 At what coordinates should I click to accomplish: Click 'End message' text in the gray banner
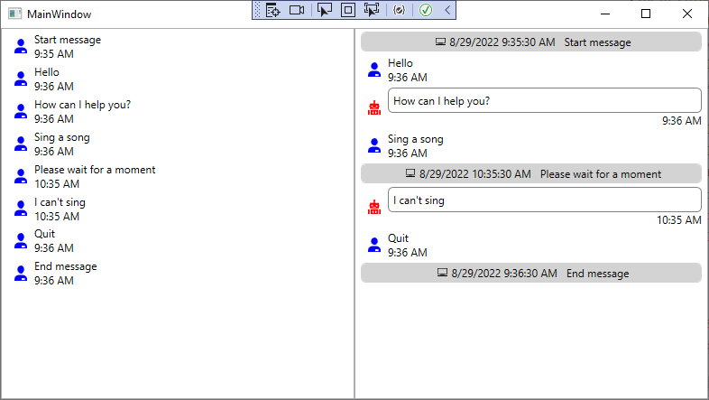(x=597, y=274)
